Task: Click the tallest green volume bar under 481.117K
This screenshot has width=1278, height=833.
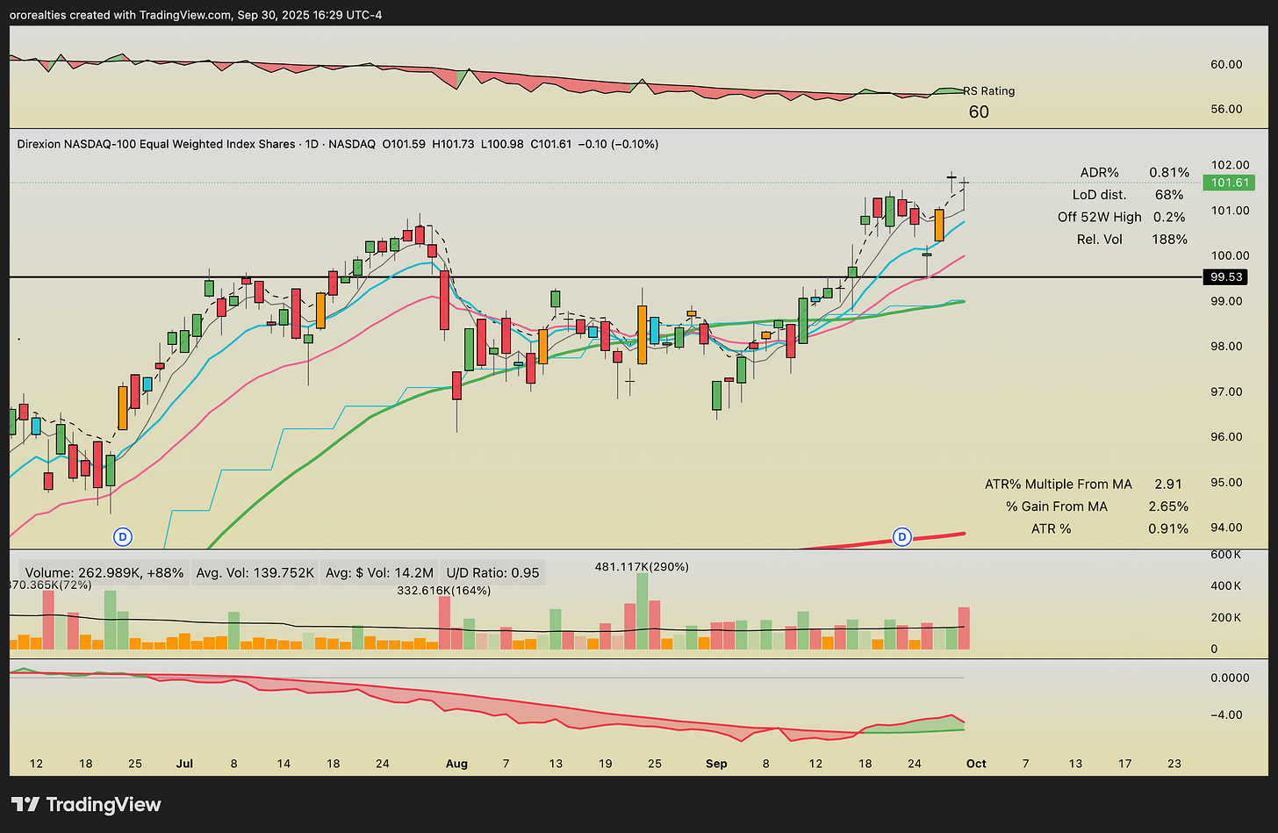Action: (642, 611)
